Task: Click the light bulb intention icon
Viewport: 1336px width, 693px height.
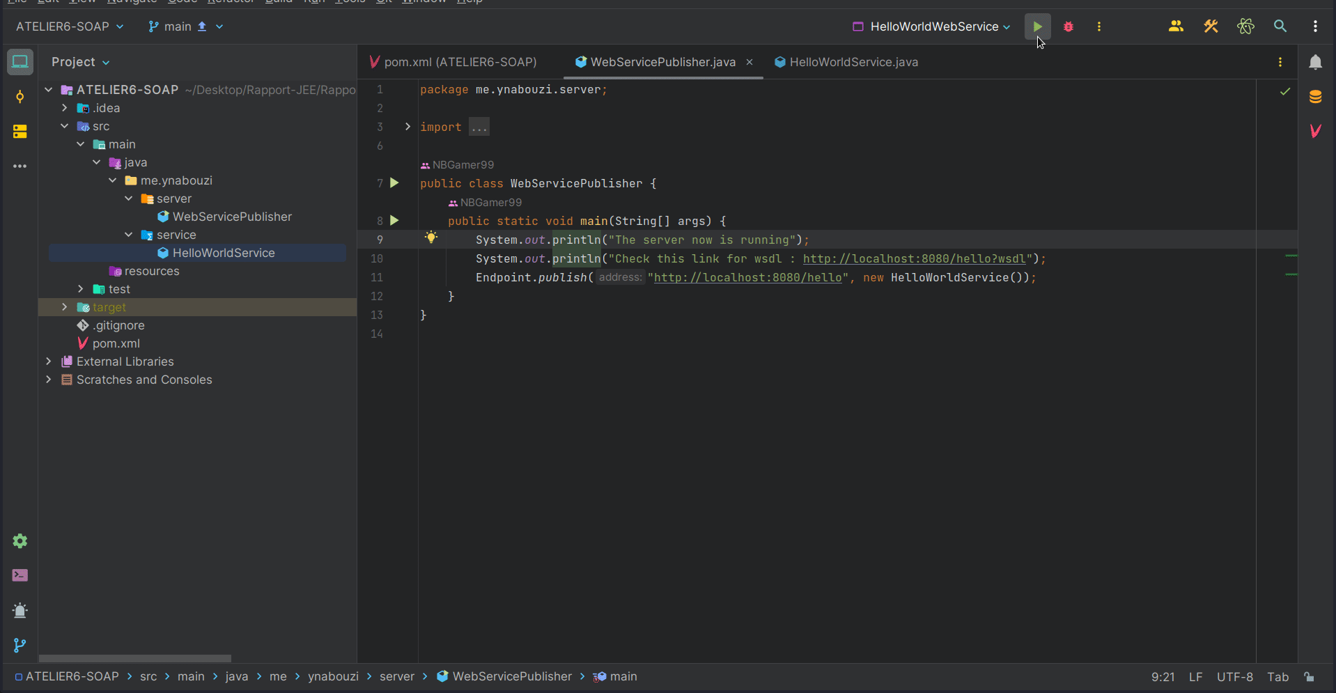Action: pyautogui.click(x=431, y=238)
